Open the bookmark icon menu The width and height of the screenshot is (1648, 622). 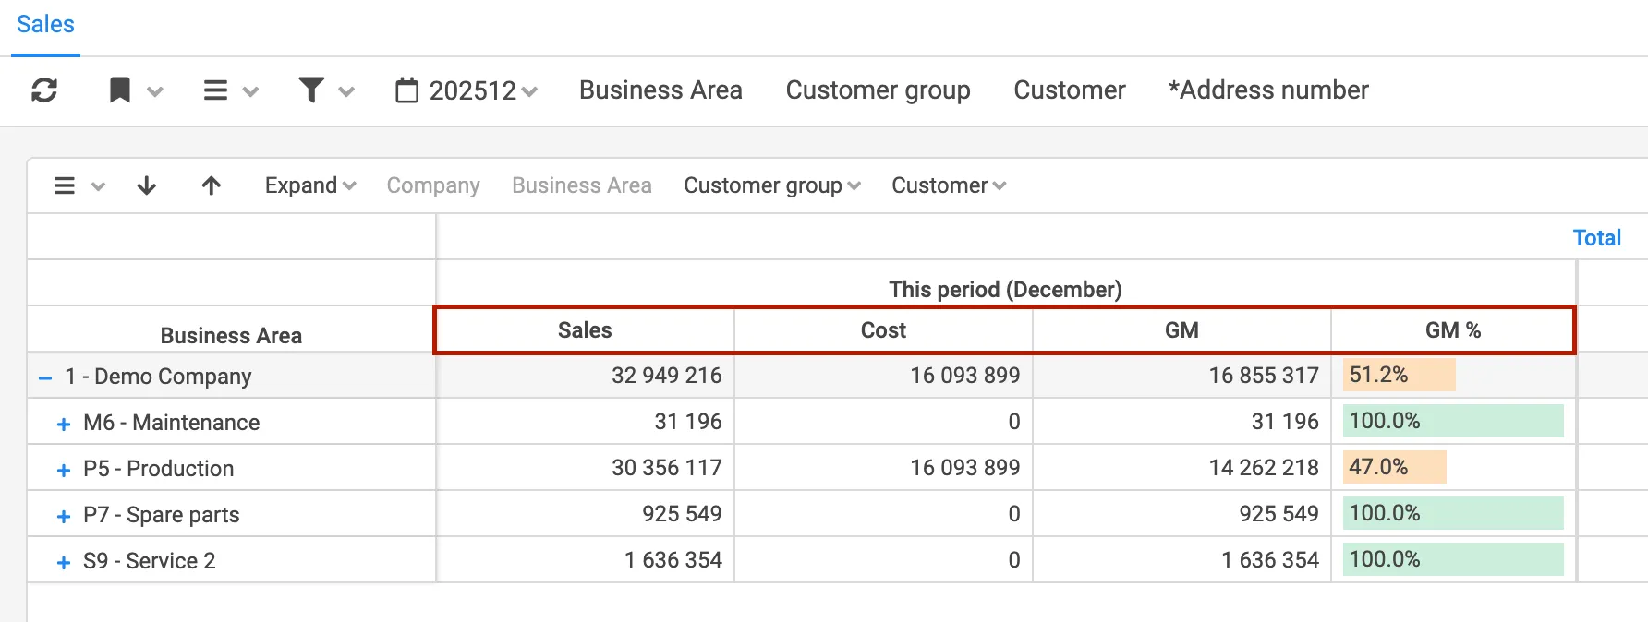pos(121,90)
